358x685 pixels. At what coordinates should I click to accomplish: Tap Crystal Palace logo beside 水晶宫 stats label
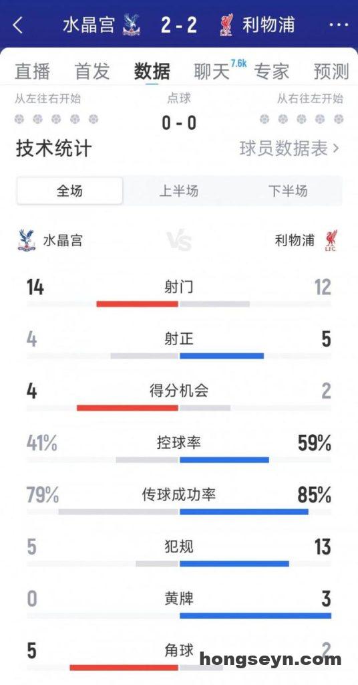point(27,240)
